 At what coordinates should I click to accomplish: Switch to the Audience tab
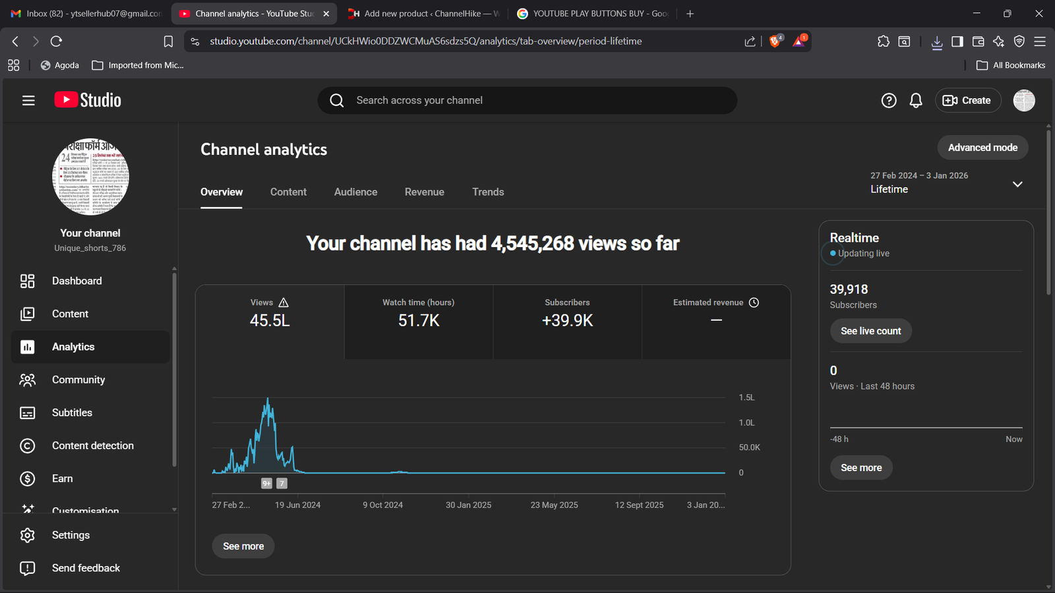[355, 192]
